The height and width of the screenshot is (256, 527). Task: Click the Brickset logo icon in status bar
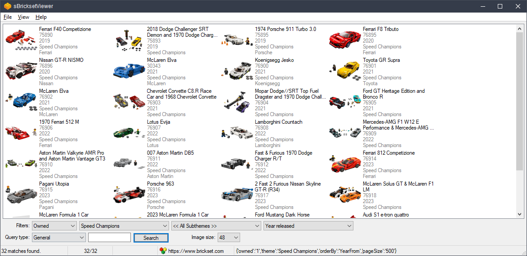163,251
